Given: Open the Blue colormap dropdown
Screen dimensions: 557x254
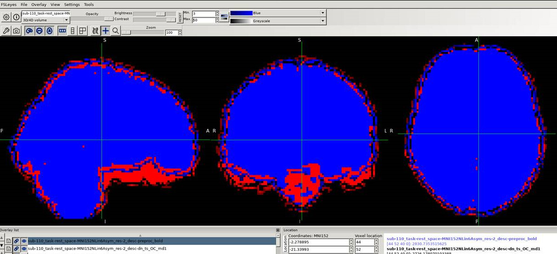Looking at the screenshot, I should point(277,13).
